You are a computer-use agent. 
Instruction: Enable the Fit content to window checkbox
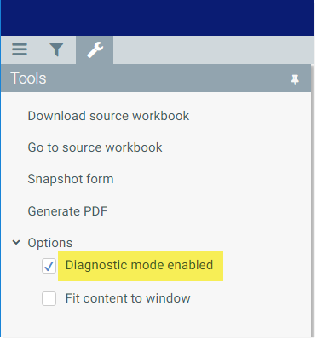[x=49, y=298]
